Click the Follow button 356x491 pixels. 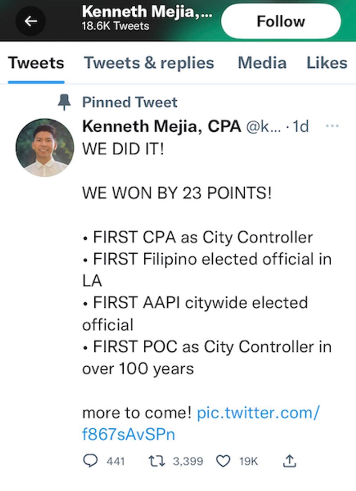click(x=281, y=21)
